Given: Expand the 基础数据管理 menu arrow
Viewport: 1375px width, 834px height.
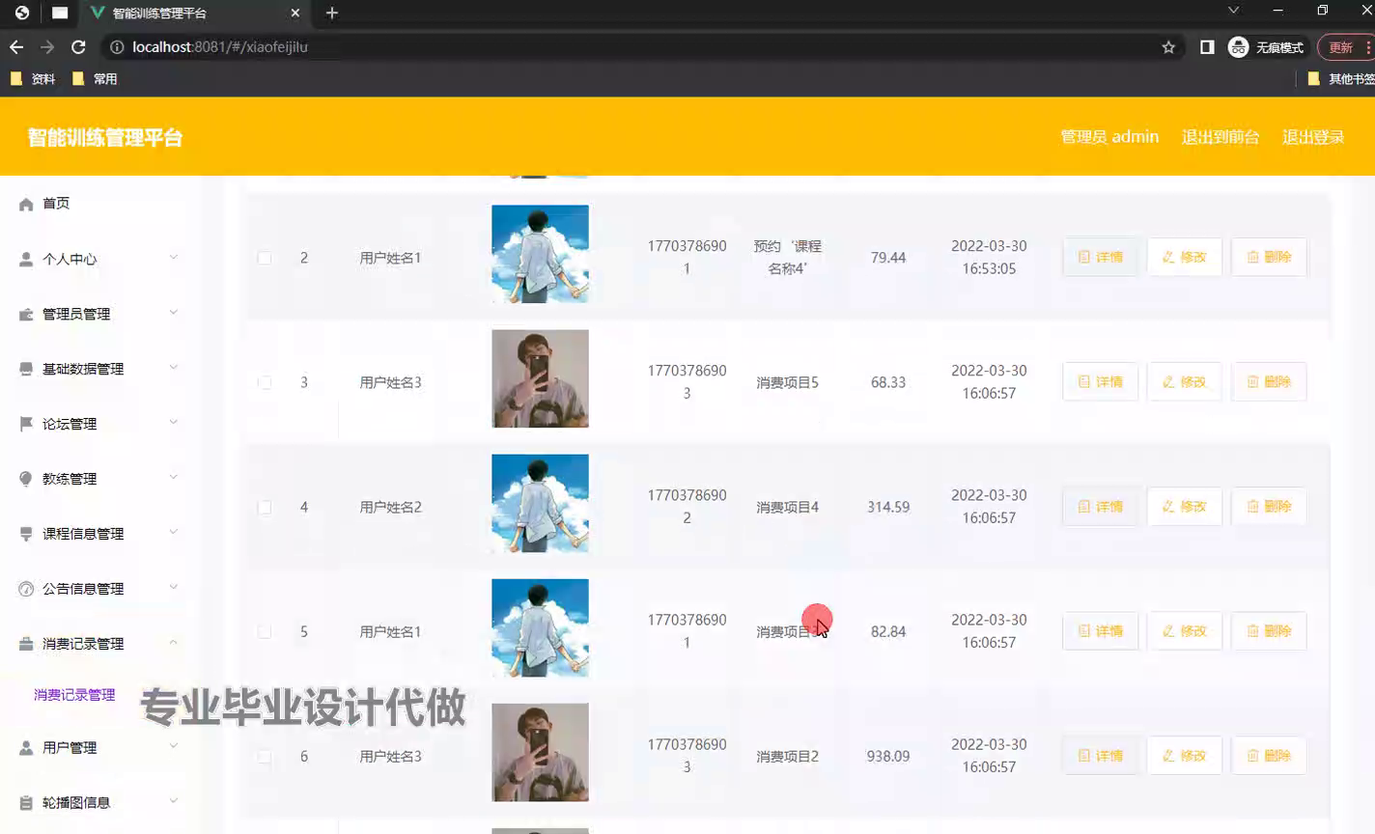Looking at the screenshot, I should (174, 367).
